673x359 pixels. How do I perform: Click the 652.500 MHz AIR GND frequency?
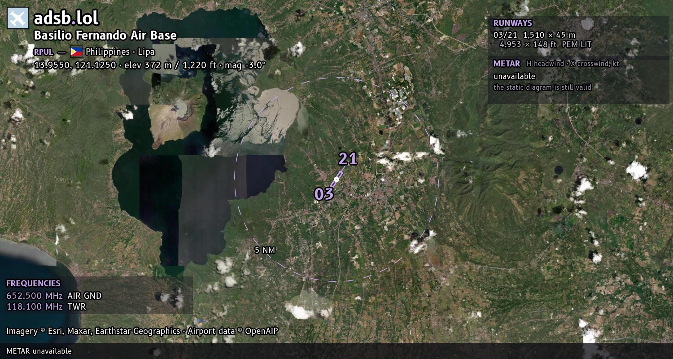[x=54, y=296]
